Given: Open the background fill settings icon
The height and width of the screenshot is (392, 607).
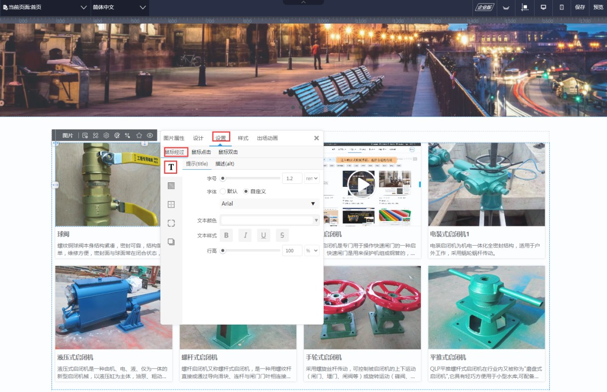Looking at the screenshot, I should click(x=171, y=185).
